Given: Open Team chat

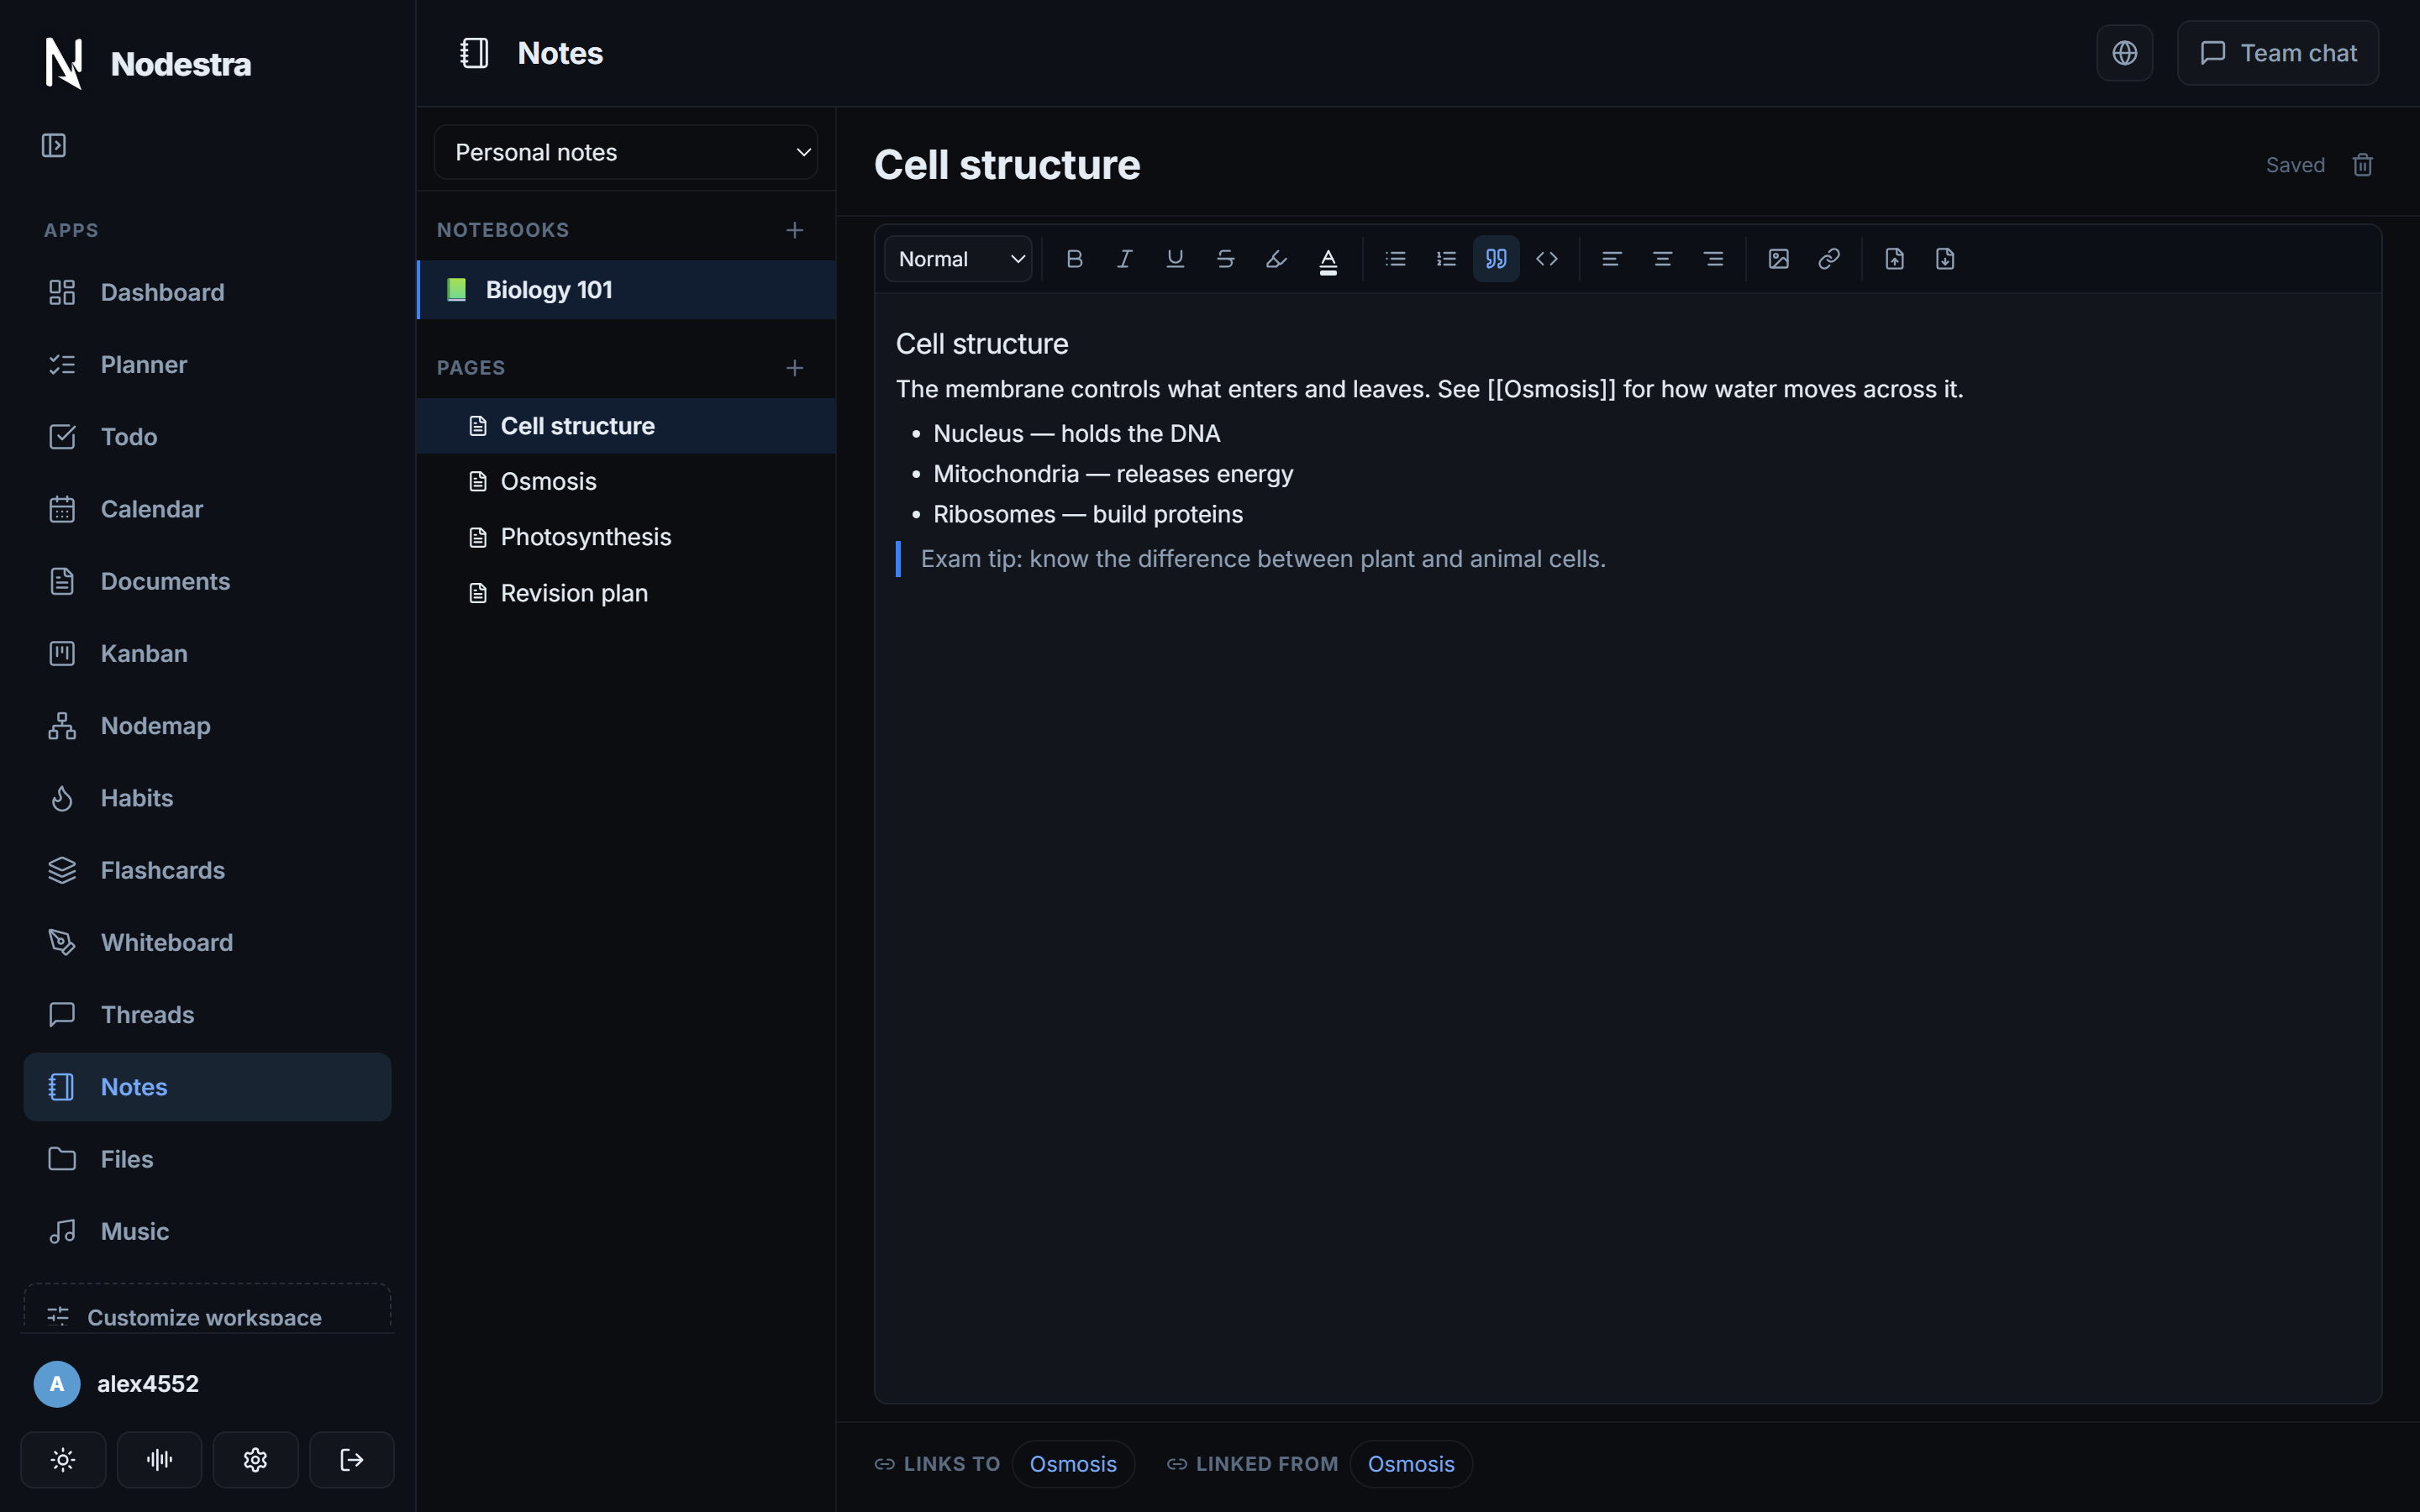Looking at the screenshot, I should [2278, 53].
